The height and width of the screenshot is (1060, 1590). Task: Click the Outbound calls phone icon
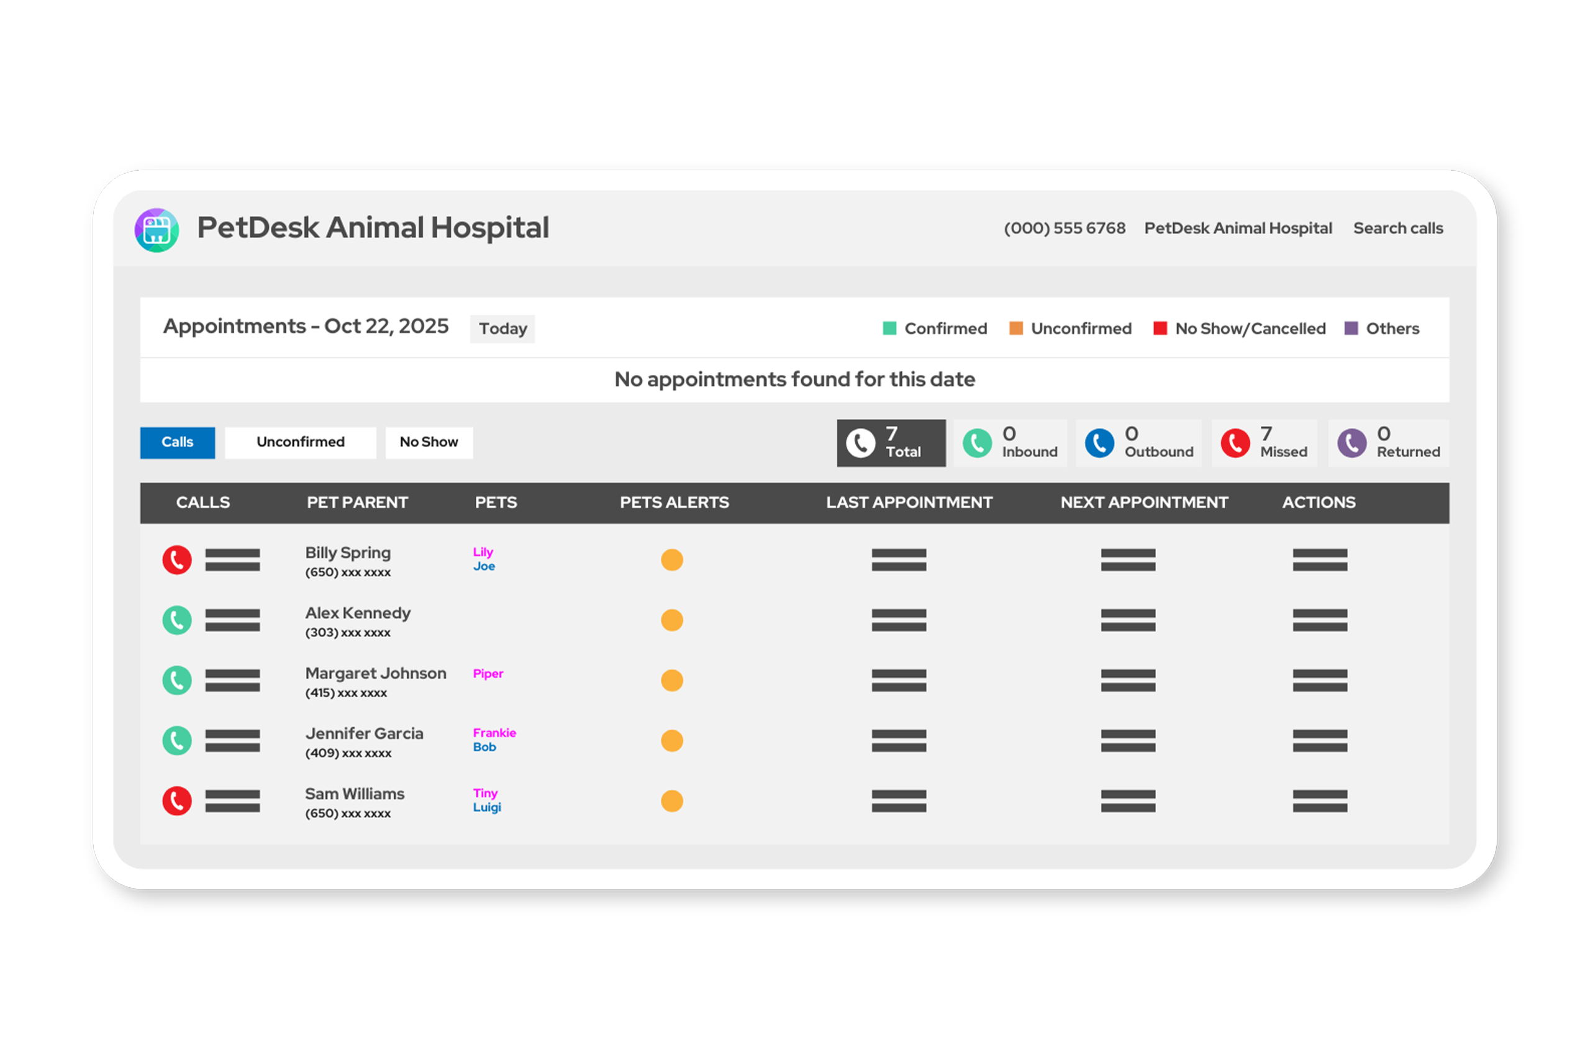[x=1099, y=443]
